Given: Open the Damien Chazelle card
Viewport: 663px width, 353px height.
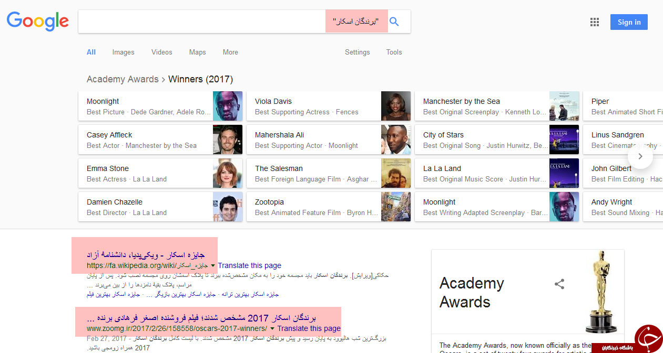Looking at the screenshot, I should (160, 207).
